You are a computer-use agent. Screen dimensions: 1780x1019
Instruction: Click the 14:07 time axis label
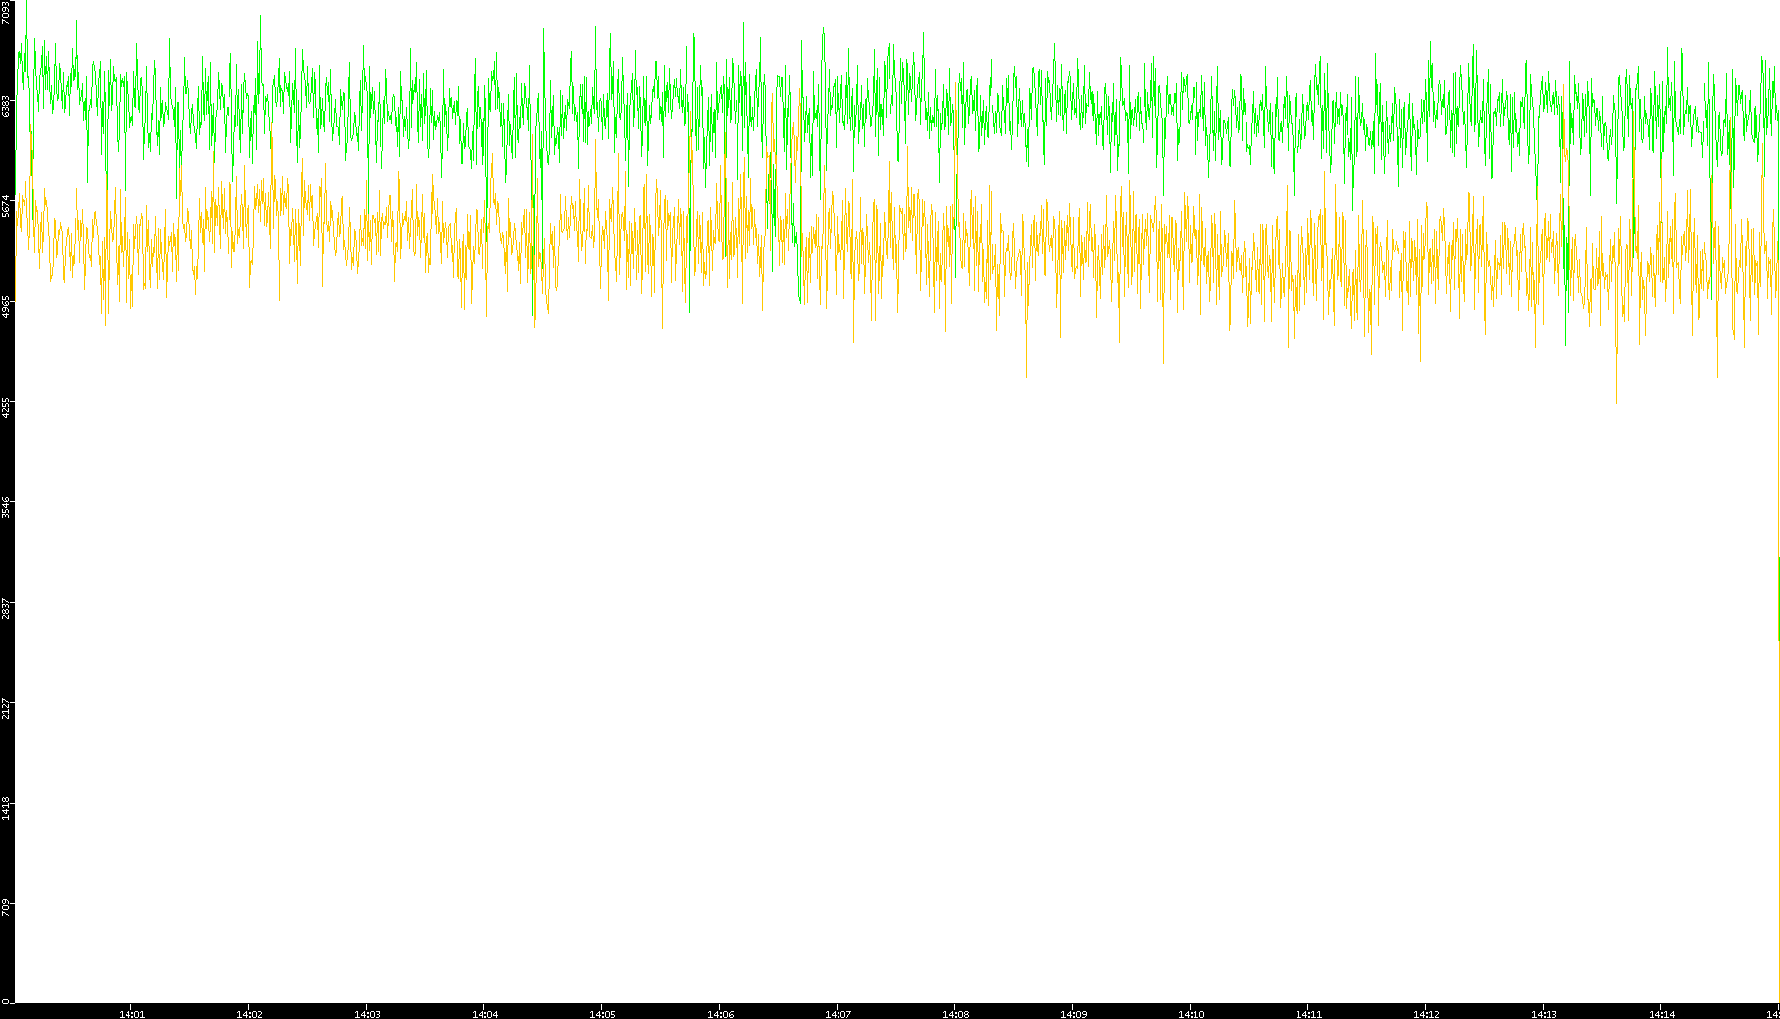[838, 1014]
